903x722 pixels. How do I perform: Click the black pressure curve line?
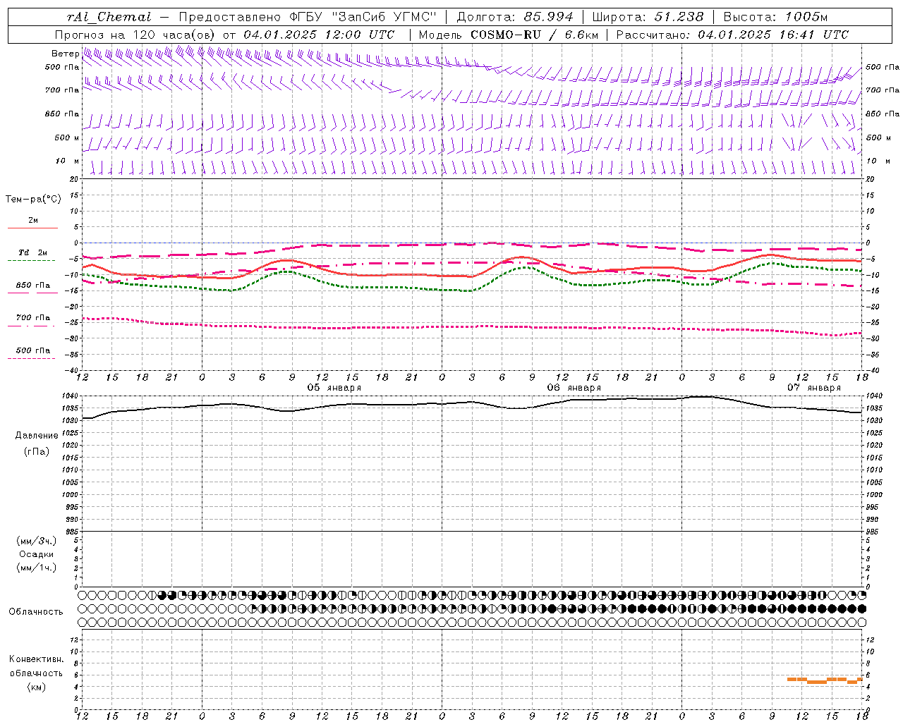coord(471,403)
